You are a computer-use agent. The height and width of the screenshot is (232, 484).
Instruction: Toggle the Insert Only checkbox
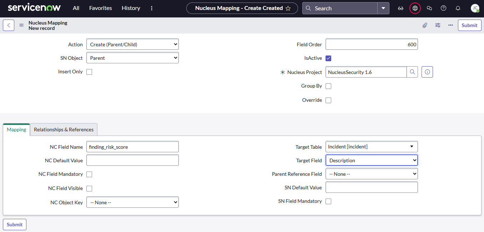pyautogui.click(x=89, y=72)
